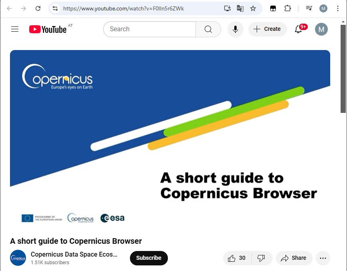
Task: Bookmark this tab with the star
Action: [253, 8]
